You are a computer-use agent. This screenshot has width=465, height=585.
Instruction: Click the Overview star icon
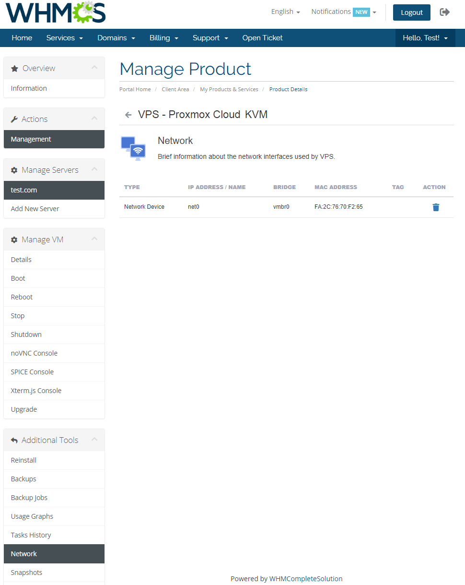tap(14, 69)
